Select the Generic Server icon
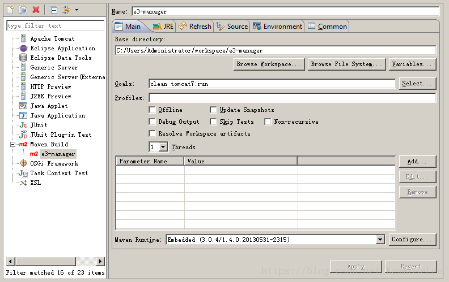 pyautogui.click(x=23, y=67)
